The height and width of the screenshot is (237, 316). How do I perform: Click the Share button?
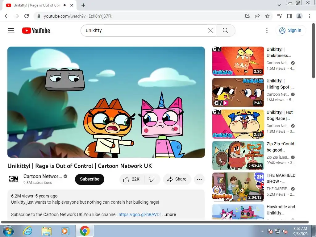tap(177, 179)
